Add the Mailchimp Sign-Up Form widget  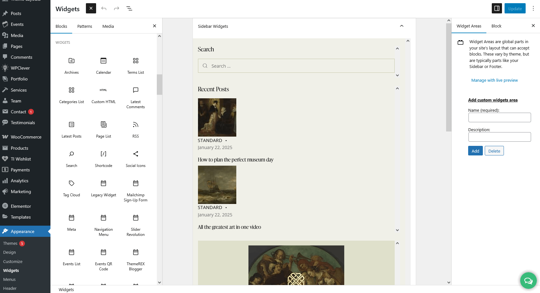(x=136, y=191)
